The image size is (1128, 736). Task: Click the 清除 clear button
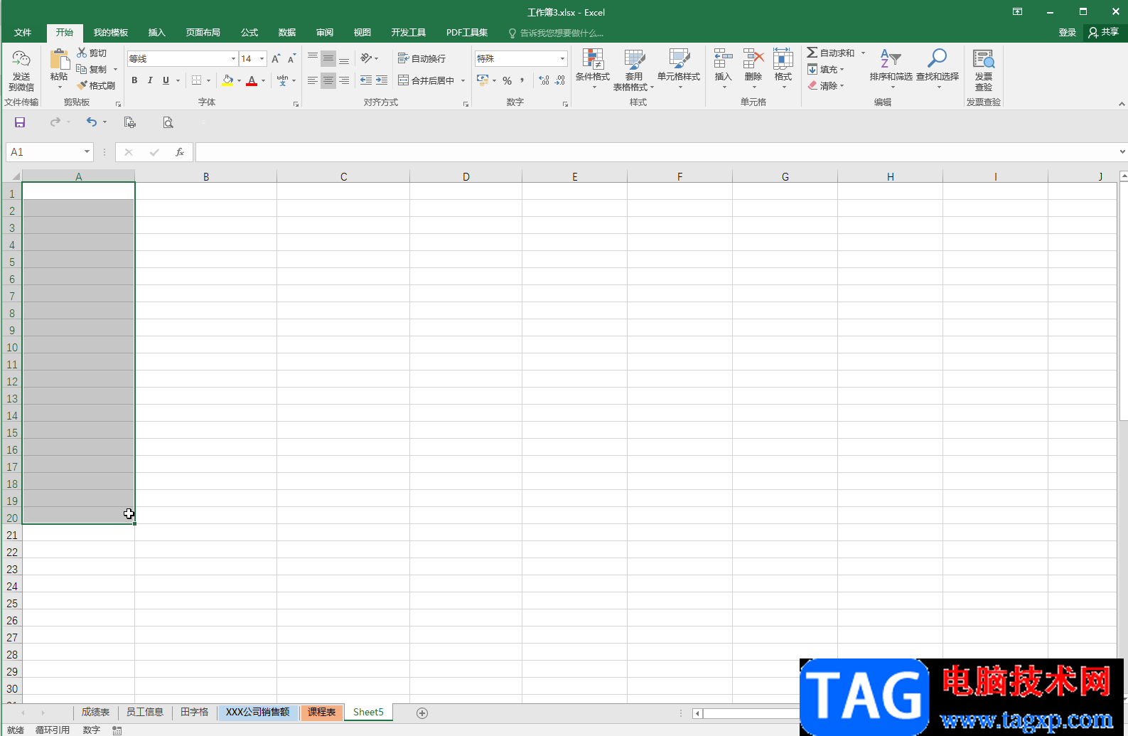826,85
